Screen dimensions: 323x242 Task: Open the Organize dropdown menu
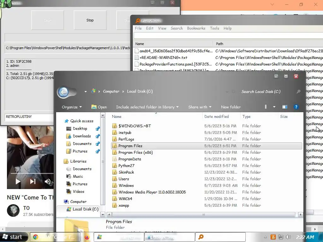point(72,107)
